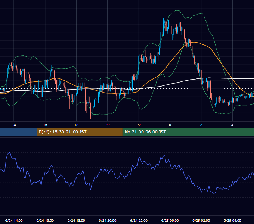Screen dimensions: 254x224
Task: Click the 6/25 02:00 time label
Action: tap(201, 220)
